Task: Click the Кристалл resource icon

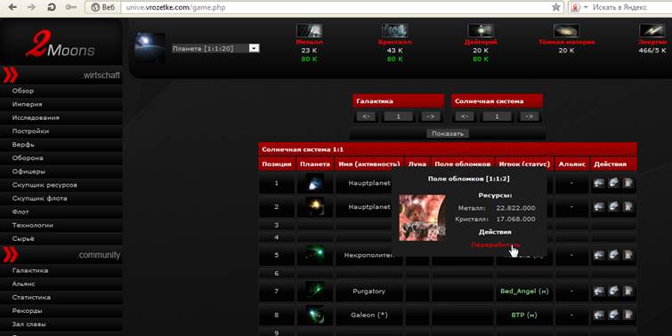Action: pyautogui.click(x=394, y=30)
